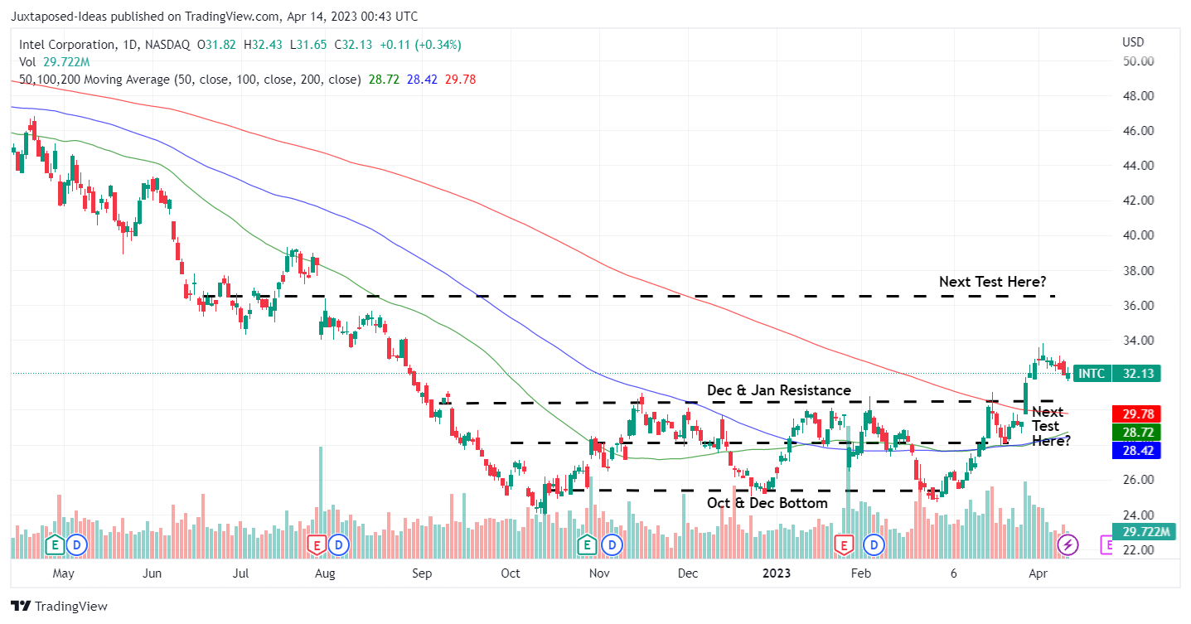The width and height of the screenshot is (1191, 624).
Task: Click the red 29.78 value in moving average legend
Action: tap(460, 80)
